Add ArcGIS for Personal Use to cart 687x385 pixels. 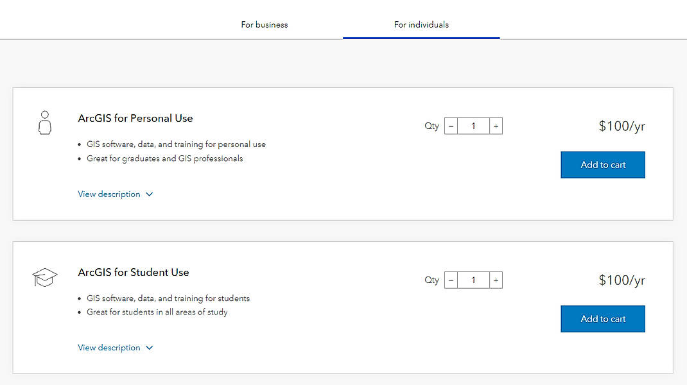[603, 165]
